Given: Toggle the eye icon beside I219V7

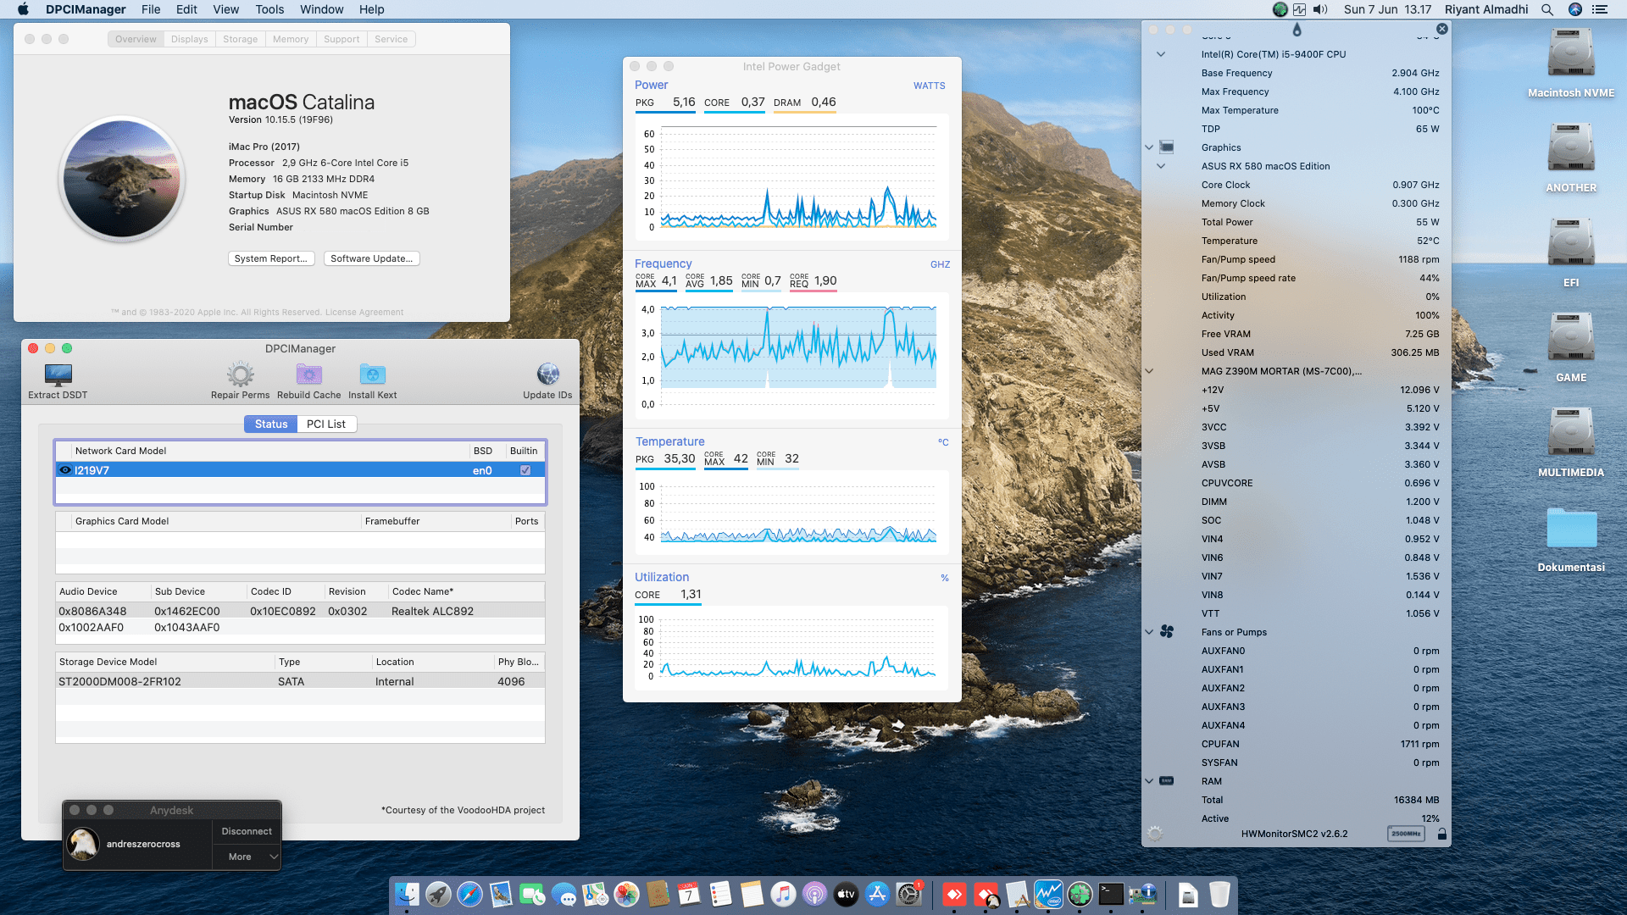Looking at the screenshot, I should point(67,470).
